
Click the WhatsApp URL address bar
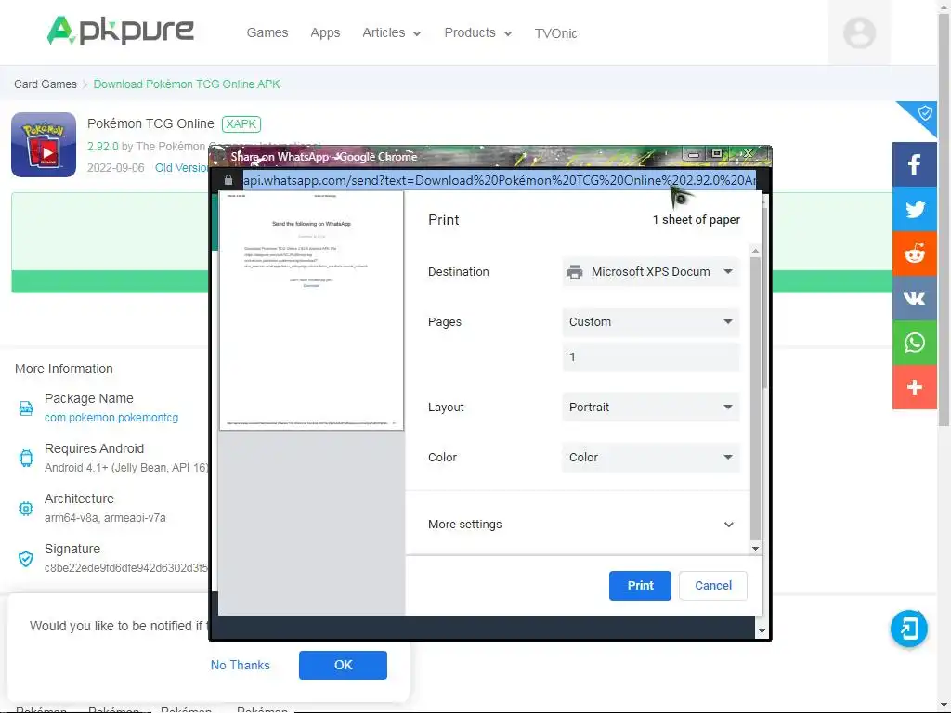point(499,180)
